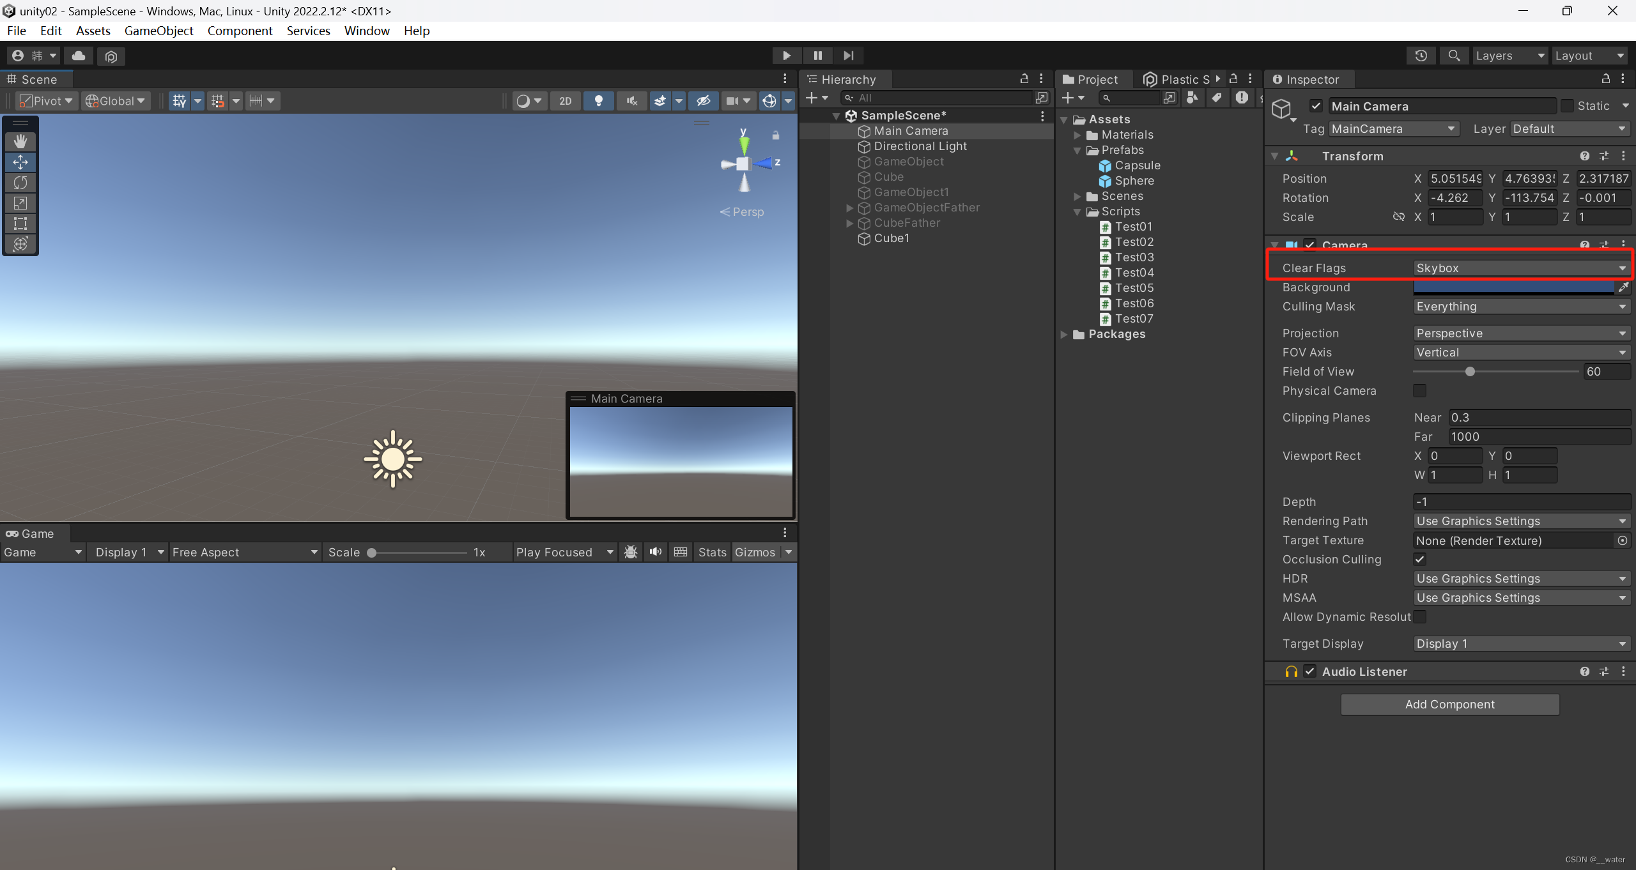Screen dimensions: 1636x870
Task: Open the Layout dropdown in top-right corner
Action: pyautogui.click(x=1589, y=56)
